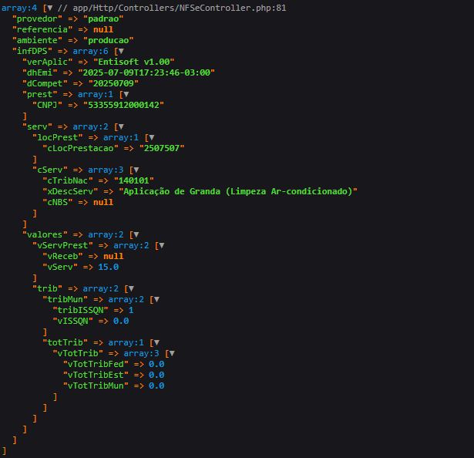Collapse the "trib" array:2 arrow
This screenshot has height=458, width=474.
coord(131,289)
